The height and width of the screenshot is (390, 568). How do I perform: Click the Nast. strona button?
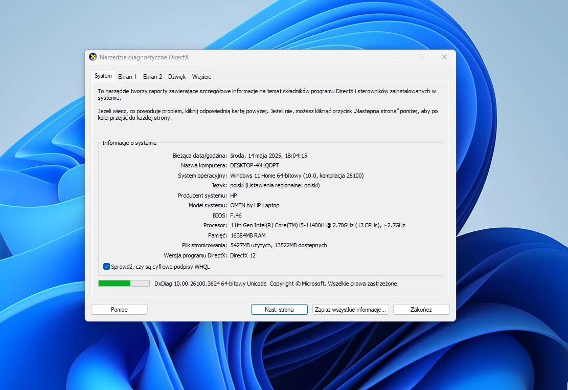279,310
